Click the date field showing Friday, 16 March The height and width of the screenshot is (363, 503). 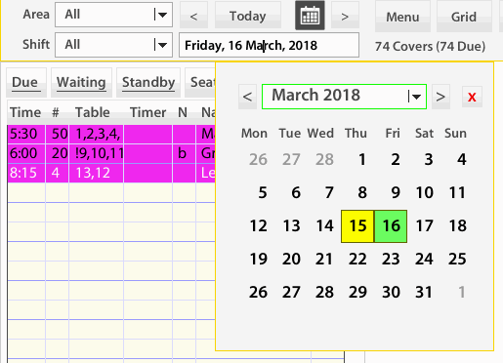[269, 45]
